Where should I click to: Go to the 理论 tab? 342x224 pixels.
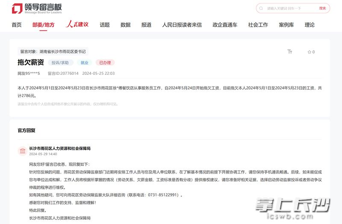pos(310,25)
